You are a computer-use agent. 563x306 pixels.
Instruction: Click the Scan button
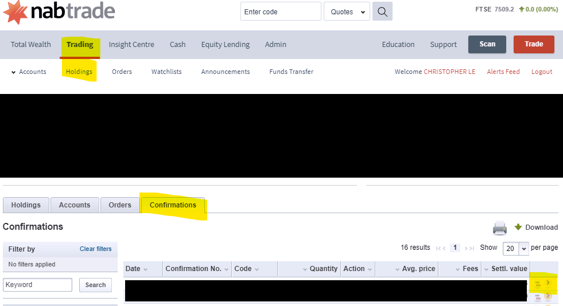point(487,44)
